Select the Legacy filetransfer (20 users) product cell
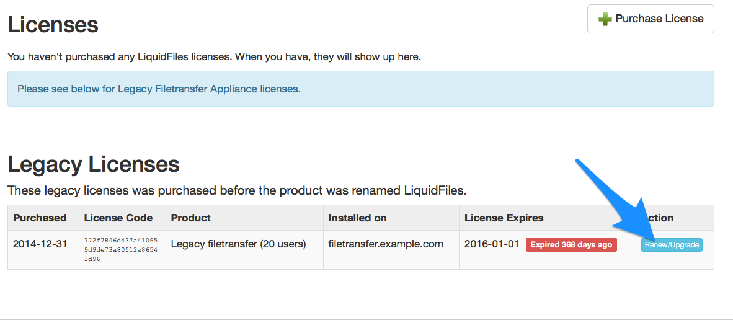Viewport: 733px width, 320px height. pos(239,244)
